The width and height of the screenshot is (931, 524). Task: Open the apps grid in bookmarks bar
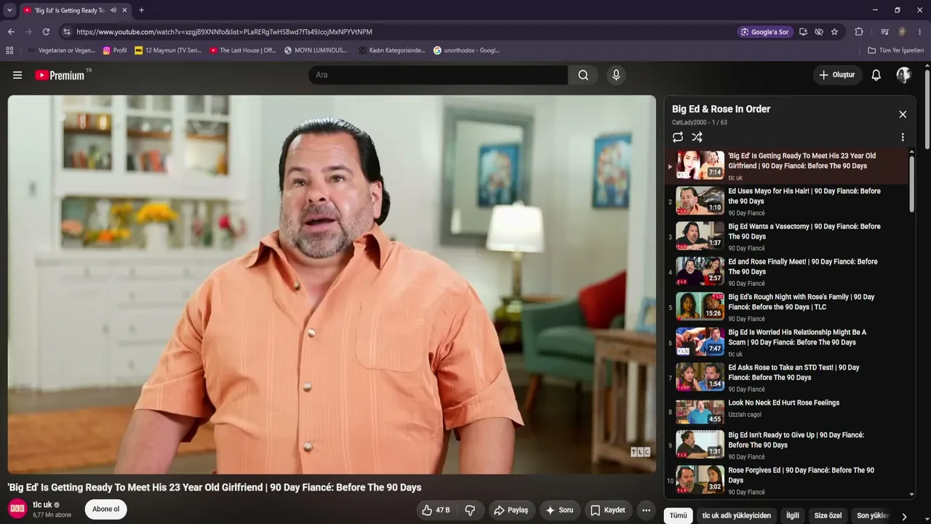click(x=9, y=50)
